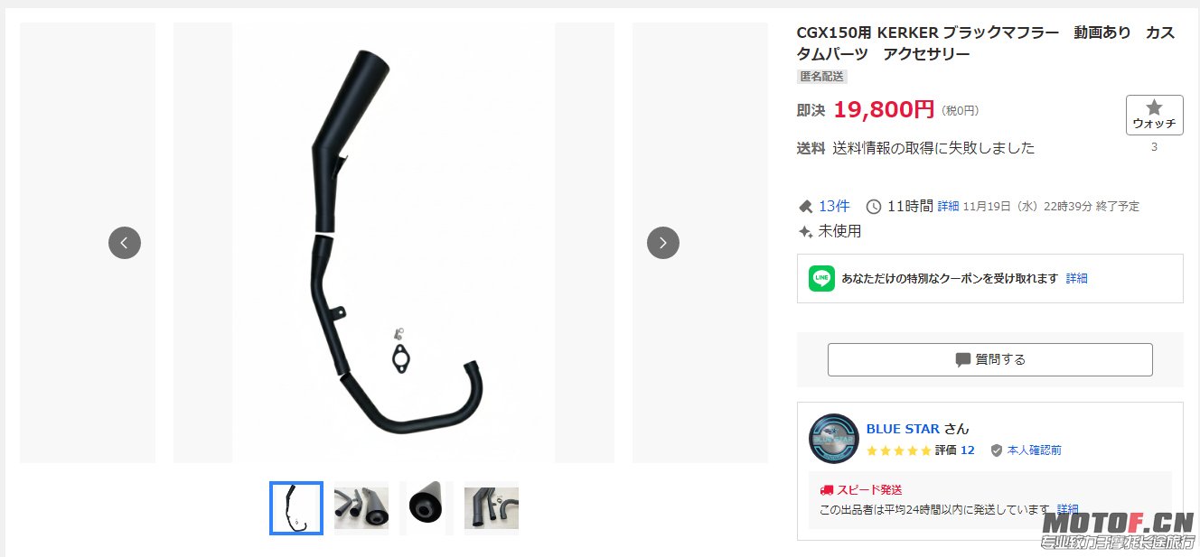Screen dimensions: 1200x557
Task: Select third thumbnail showing muffler opening
Action: [x=426, y=508]
